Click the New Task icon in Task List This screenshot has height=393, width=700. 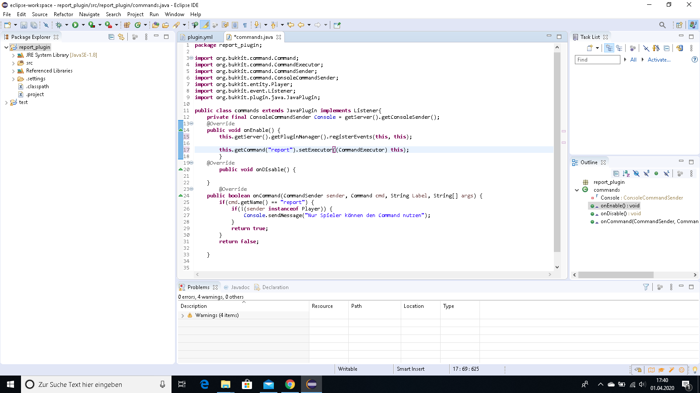[x=590, y=48]
